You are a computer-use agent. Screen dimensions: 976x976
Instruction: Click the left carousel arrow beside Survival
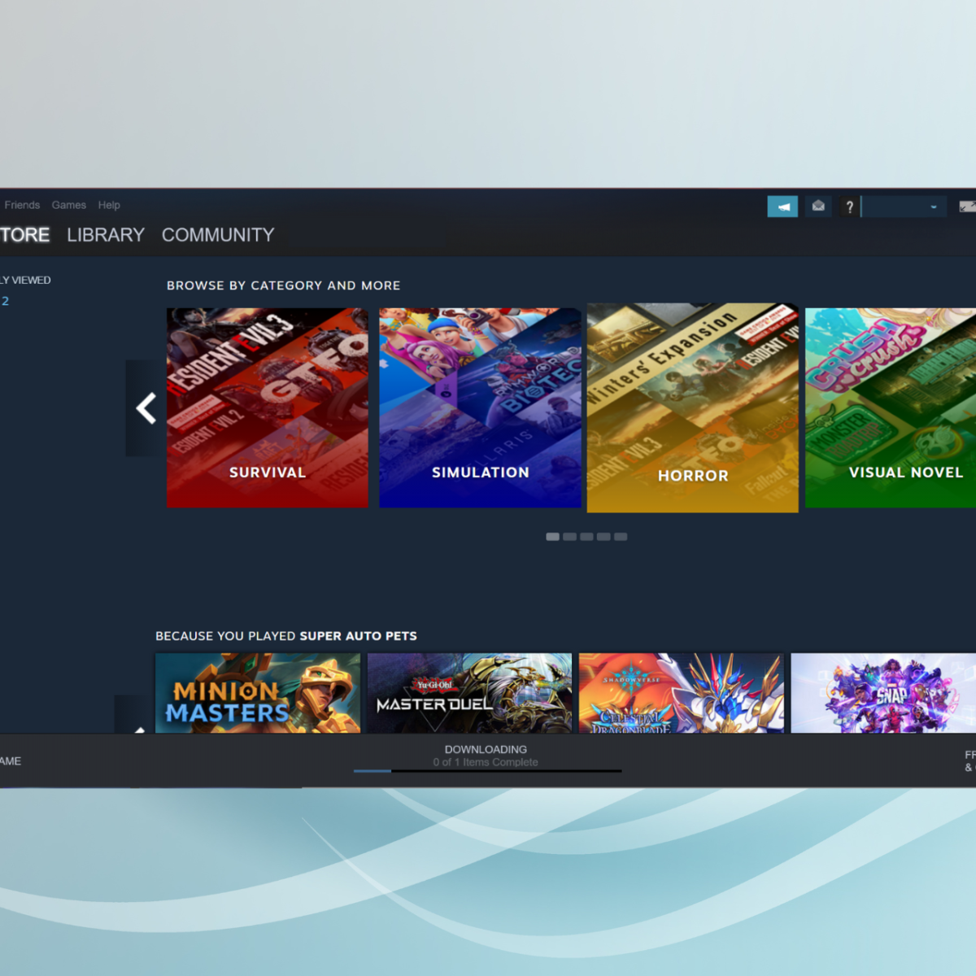146,408
